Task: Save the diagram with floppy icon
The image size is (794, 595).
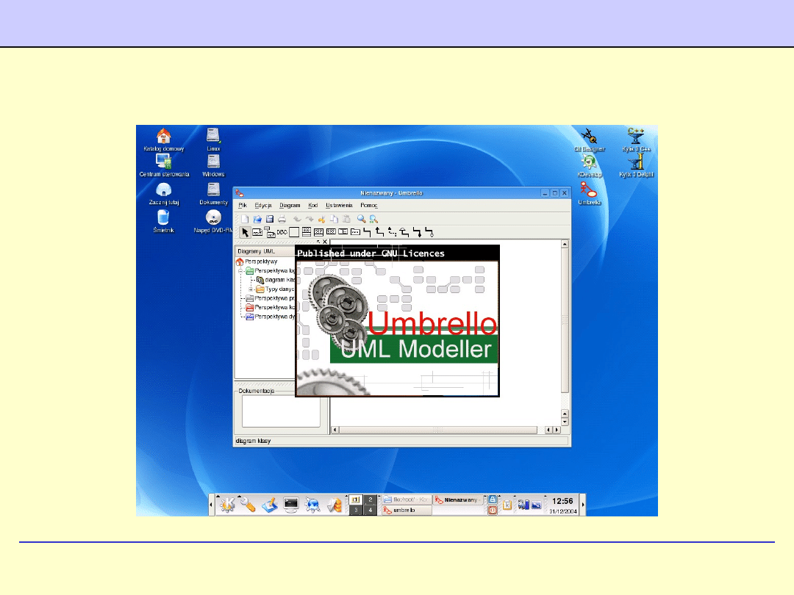Action: pyautogui.click(x=269, y=219)
